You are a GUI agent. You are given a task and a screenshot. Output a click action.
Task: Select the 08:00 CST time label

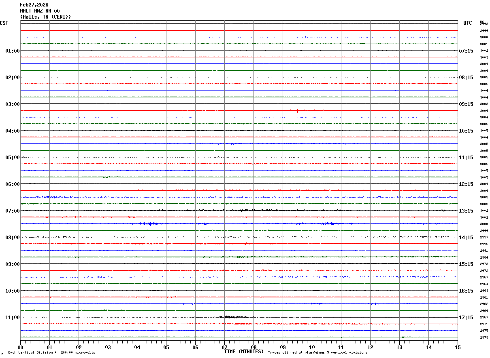pos(13,238)
